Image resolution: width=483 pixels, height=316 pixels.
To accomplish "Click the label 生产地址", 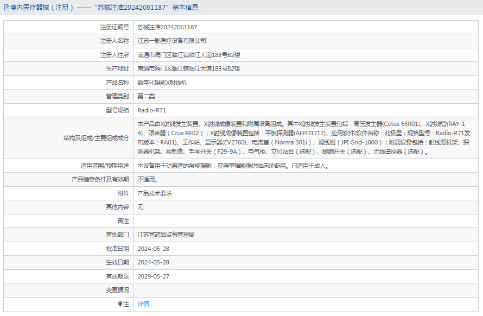I will [x=117, y=68].
